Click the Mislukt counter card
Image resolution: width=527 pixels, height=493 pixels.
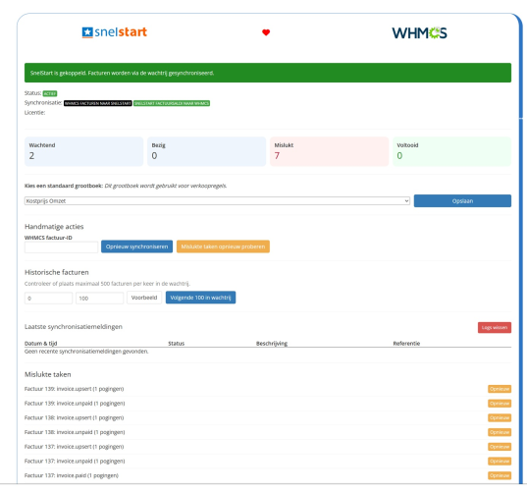329,151
